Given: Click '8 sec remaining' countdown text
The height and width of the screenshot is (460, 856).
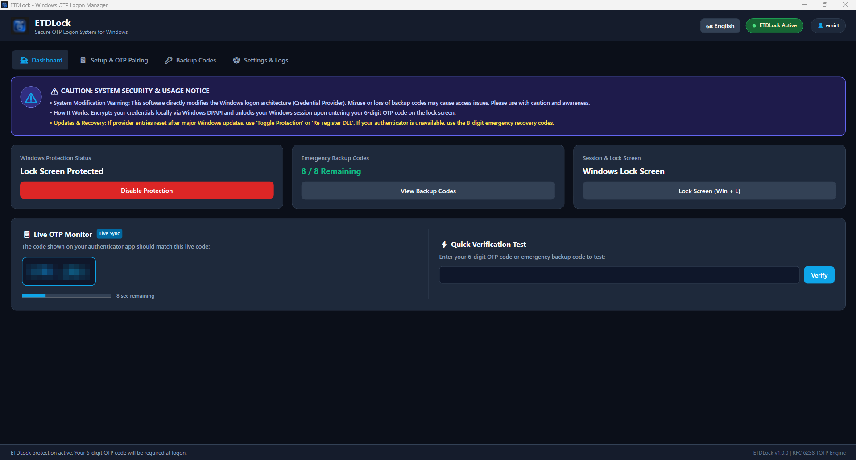Looking at the screenshot, I should click(x=136, y=296).
